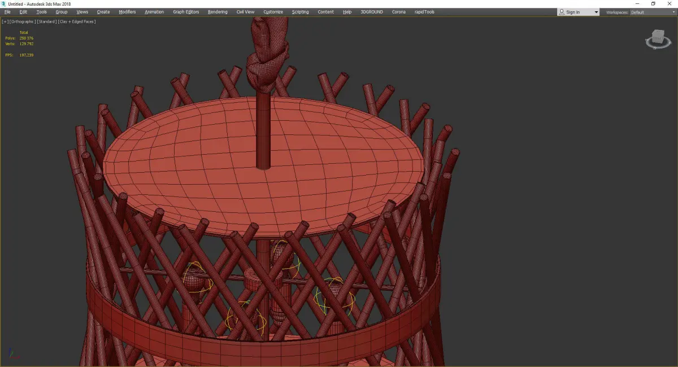Open the File menu
This screenshot has height=367, width=678.
pos(7,12)
